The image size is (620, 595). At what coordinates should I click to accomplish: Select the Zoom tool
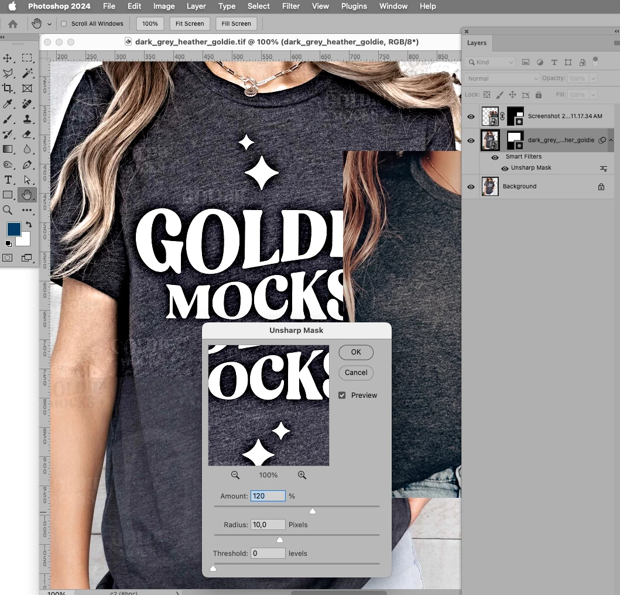coord(8,210)
